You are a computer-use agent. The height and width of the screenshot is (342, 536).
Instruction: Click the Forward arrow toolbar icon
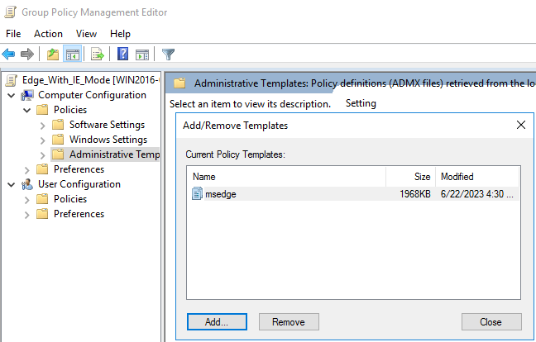pos(27,54)
